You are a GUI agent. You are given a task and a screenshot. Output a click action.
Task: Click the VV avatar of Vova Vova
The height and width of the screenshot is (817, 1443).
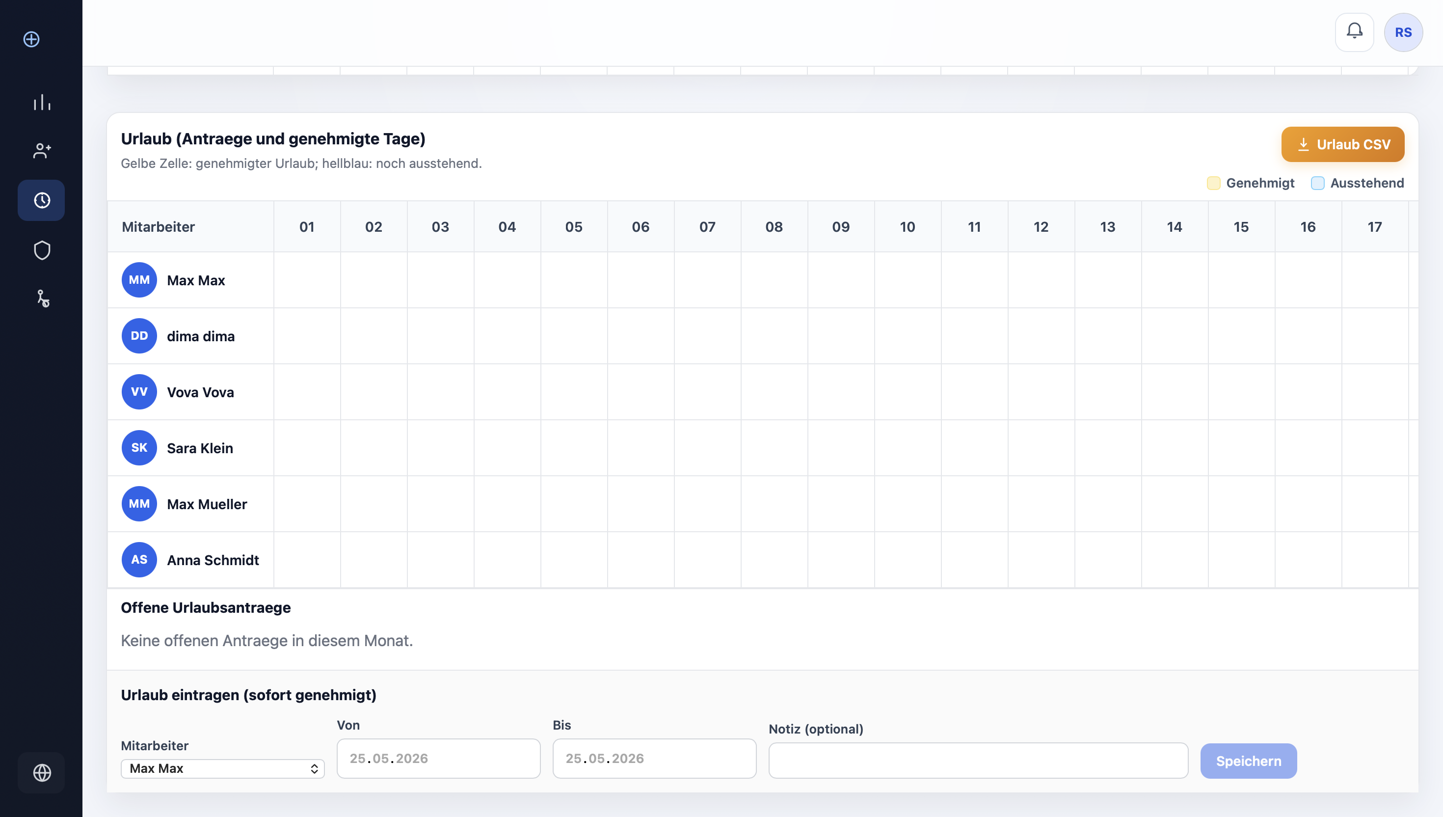[139, 392]
